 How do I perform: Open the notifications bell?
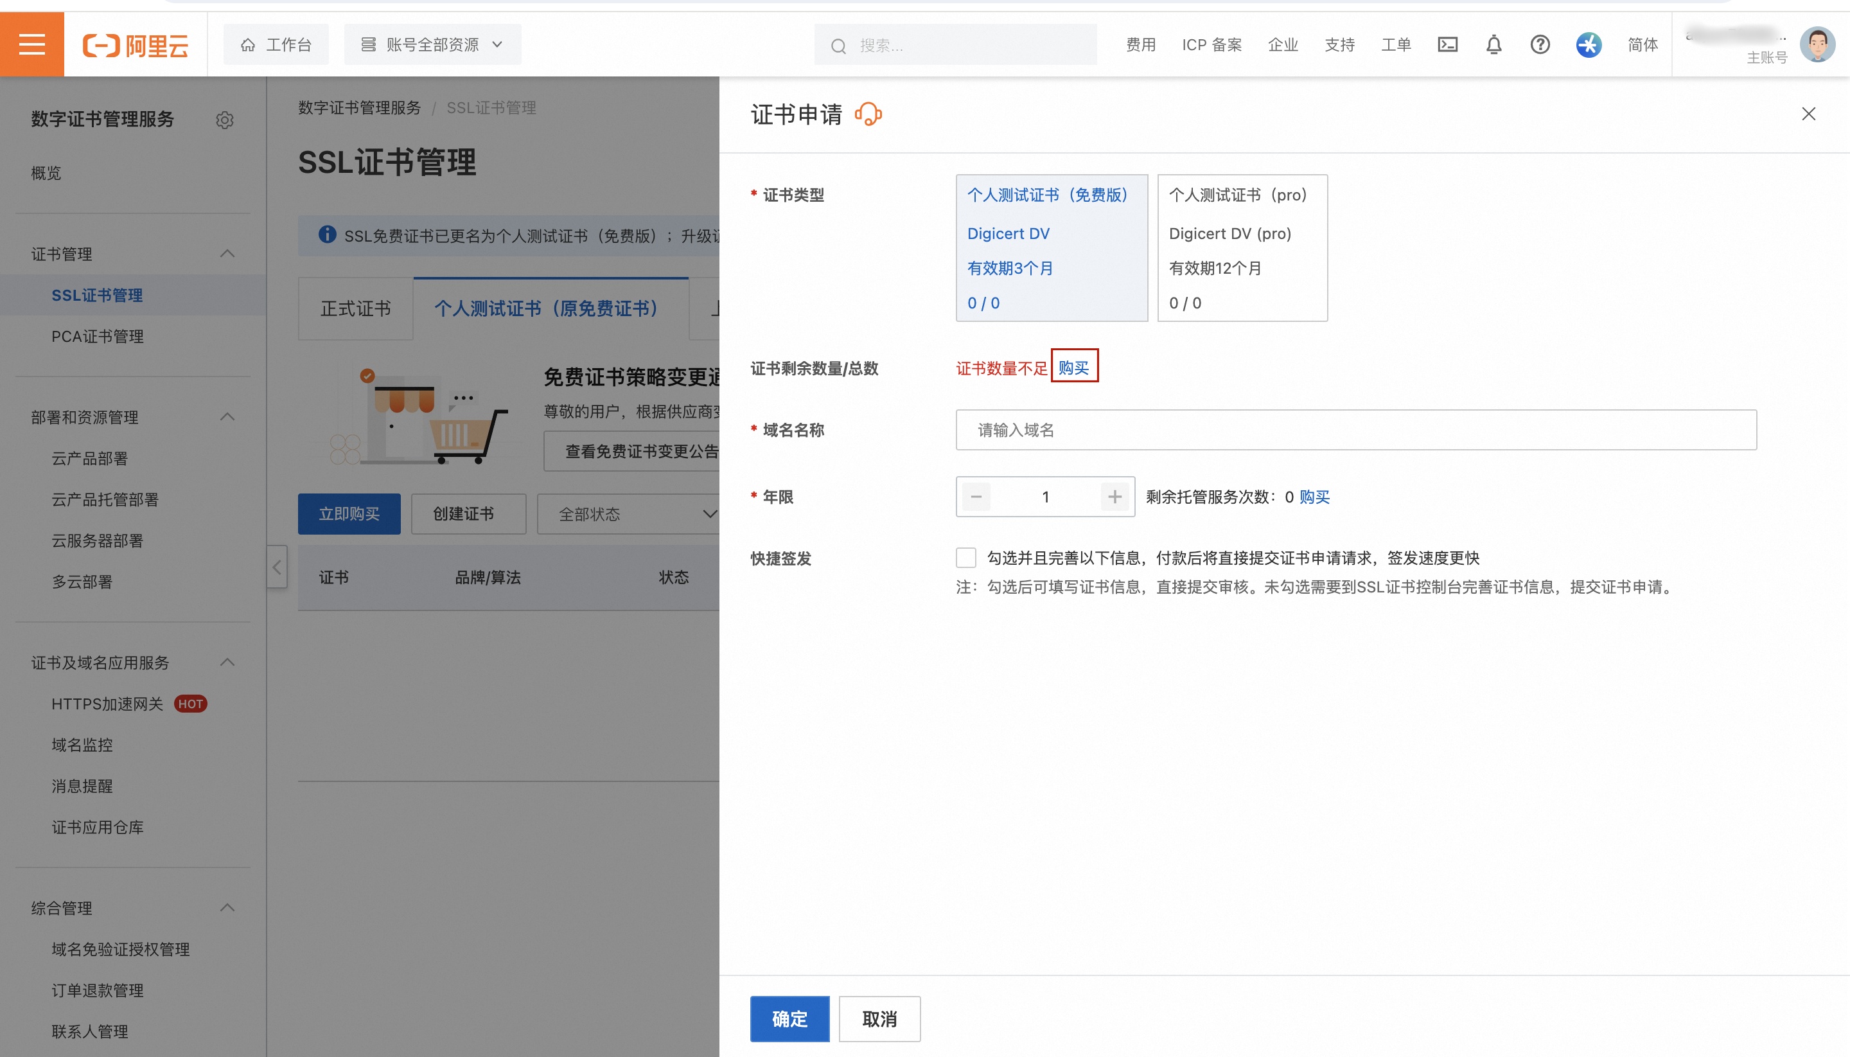[x=1493, y=45]
